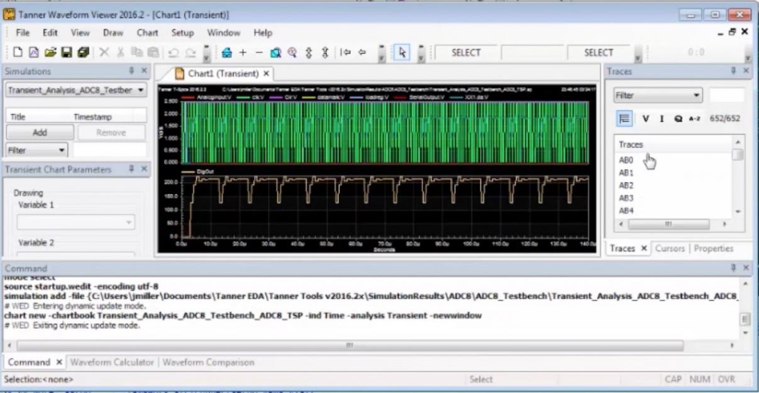The width and height of the screenshot is (759, 393).
Task: Close the Command panel
Action: [746, 268]
